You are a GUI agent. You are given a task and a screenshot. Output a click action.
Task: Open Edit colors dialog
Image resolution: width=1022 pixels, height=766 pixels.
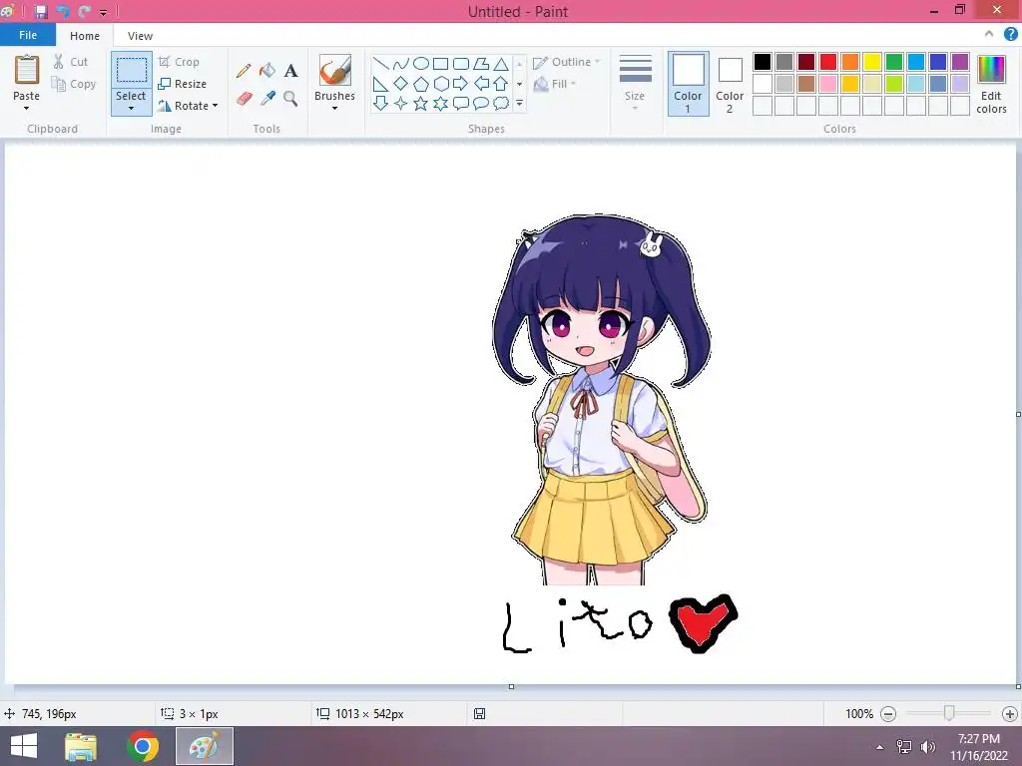(x=991, y=84)
